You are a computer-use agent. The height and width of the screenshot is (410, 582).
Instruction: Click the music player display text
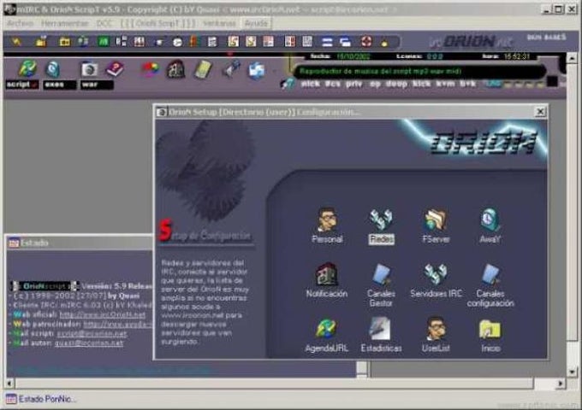[380, 71]
